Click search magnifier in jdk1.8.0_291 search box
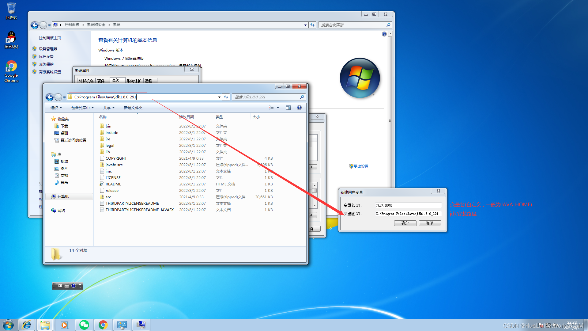Image resolution: width=588 pixels, height=331 pixels. tap(302, 97)
